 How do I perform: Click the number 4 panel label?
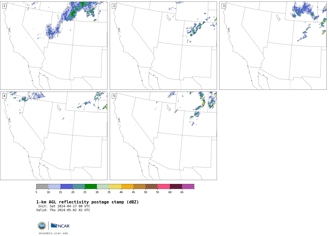[4, 96]
